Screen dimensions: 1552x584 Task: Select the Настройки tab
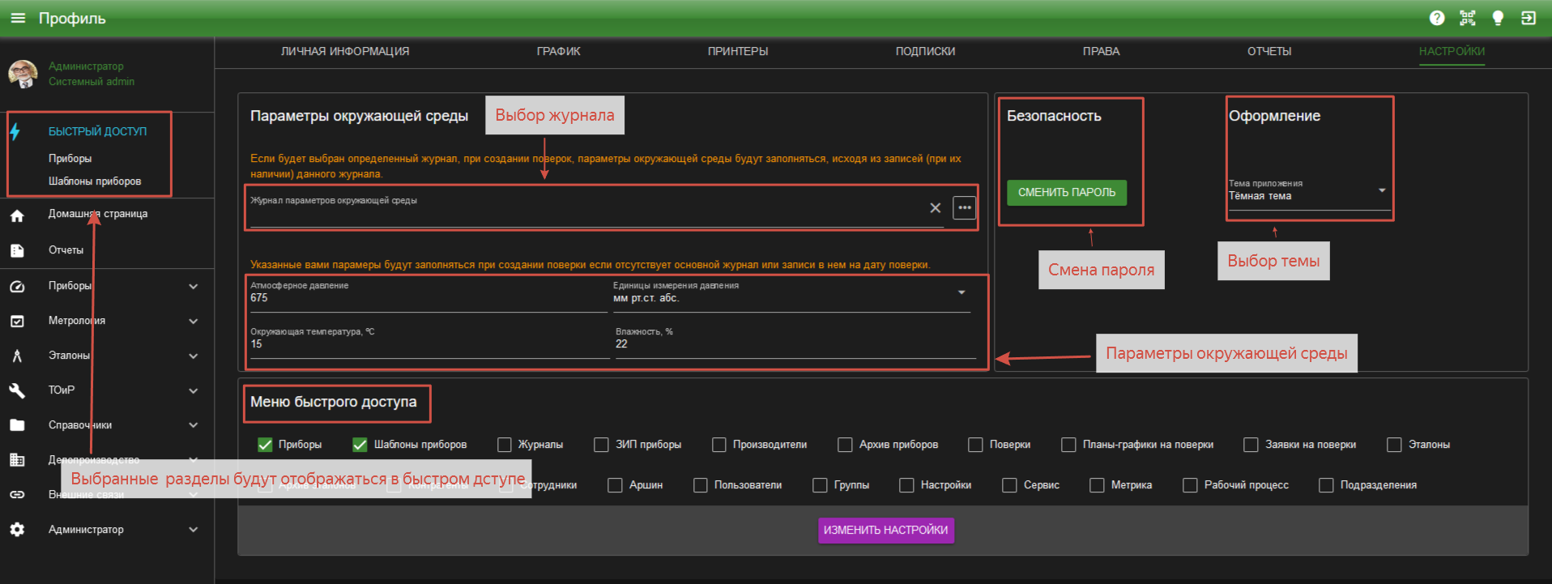pos(1452,51)
